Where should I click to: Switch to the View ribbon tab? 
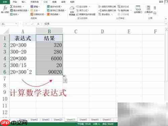(72, 2)
